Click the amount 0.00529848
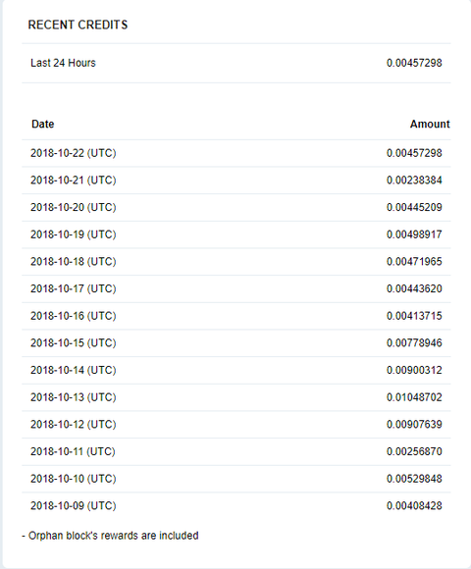Screen dimensions: 471x569 pos(414,479)
